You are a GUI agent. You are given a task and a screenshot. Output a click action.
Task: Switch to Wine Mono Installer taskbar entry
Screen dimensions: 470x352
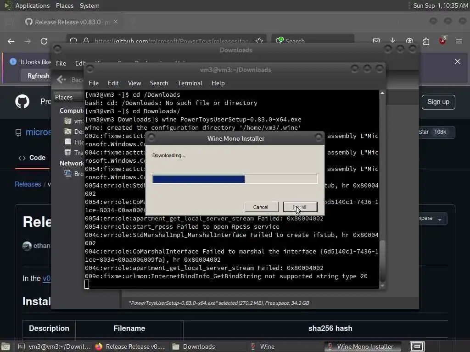coord(363,346)
